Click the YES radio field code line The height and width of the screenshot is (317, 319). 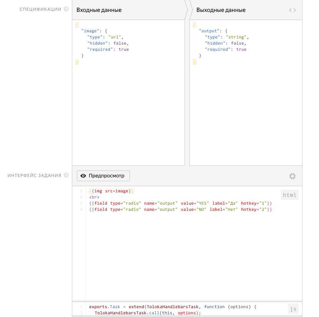click(x=180, y=203)
